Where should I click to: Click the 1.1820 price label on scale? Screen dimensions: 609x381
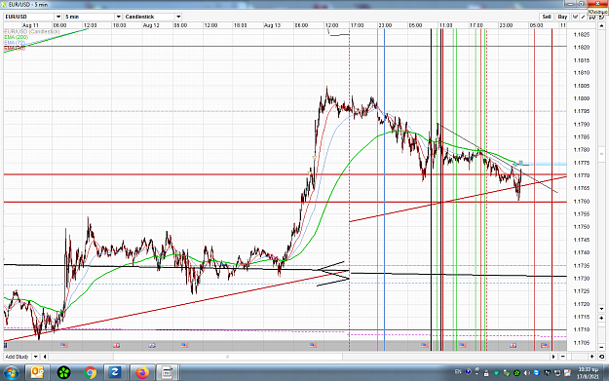pyautogui.click(x=582, y=48)
